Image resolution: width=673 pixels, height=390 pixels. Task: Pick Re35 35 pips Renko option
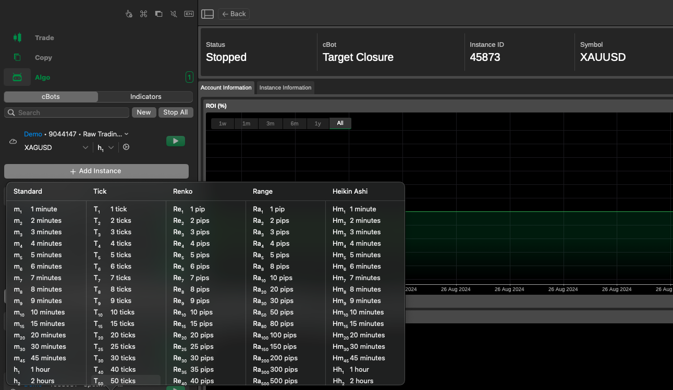[206, 369]
